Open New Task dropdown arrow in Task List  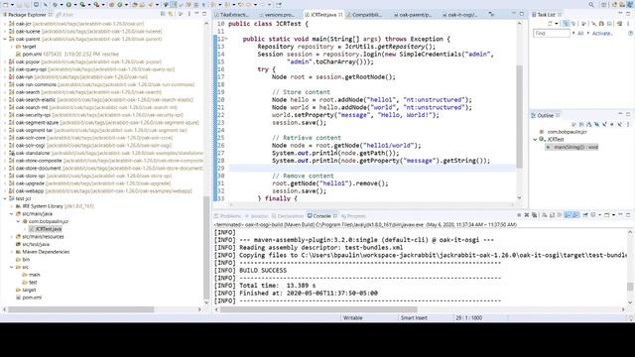click(557, 24)
